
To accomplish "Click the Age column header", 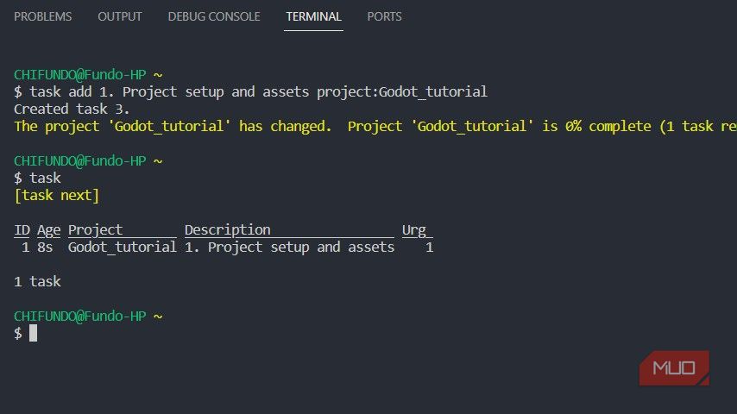I will click(48, 229).
